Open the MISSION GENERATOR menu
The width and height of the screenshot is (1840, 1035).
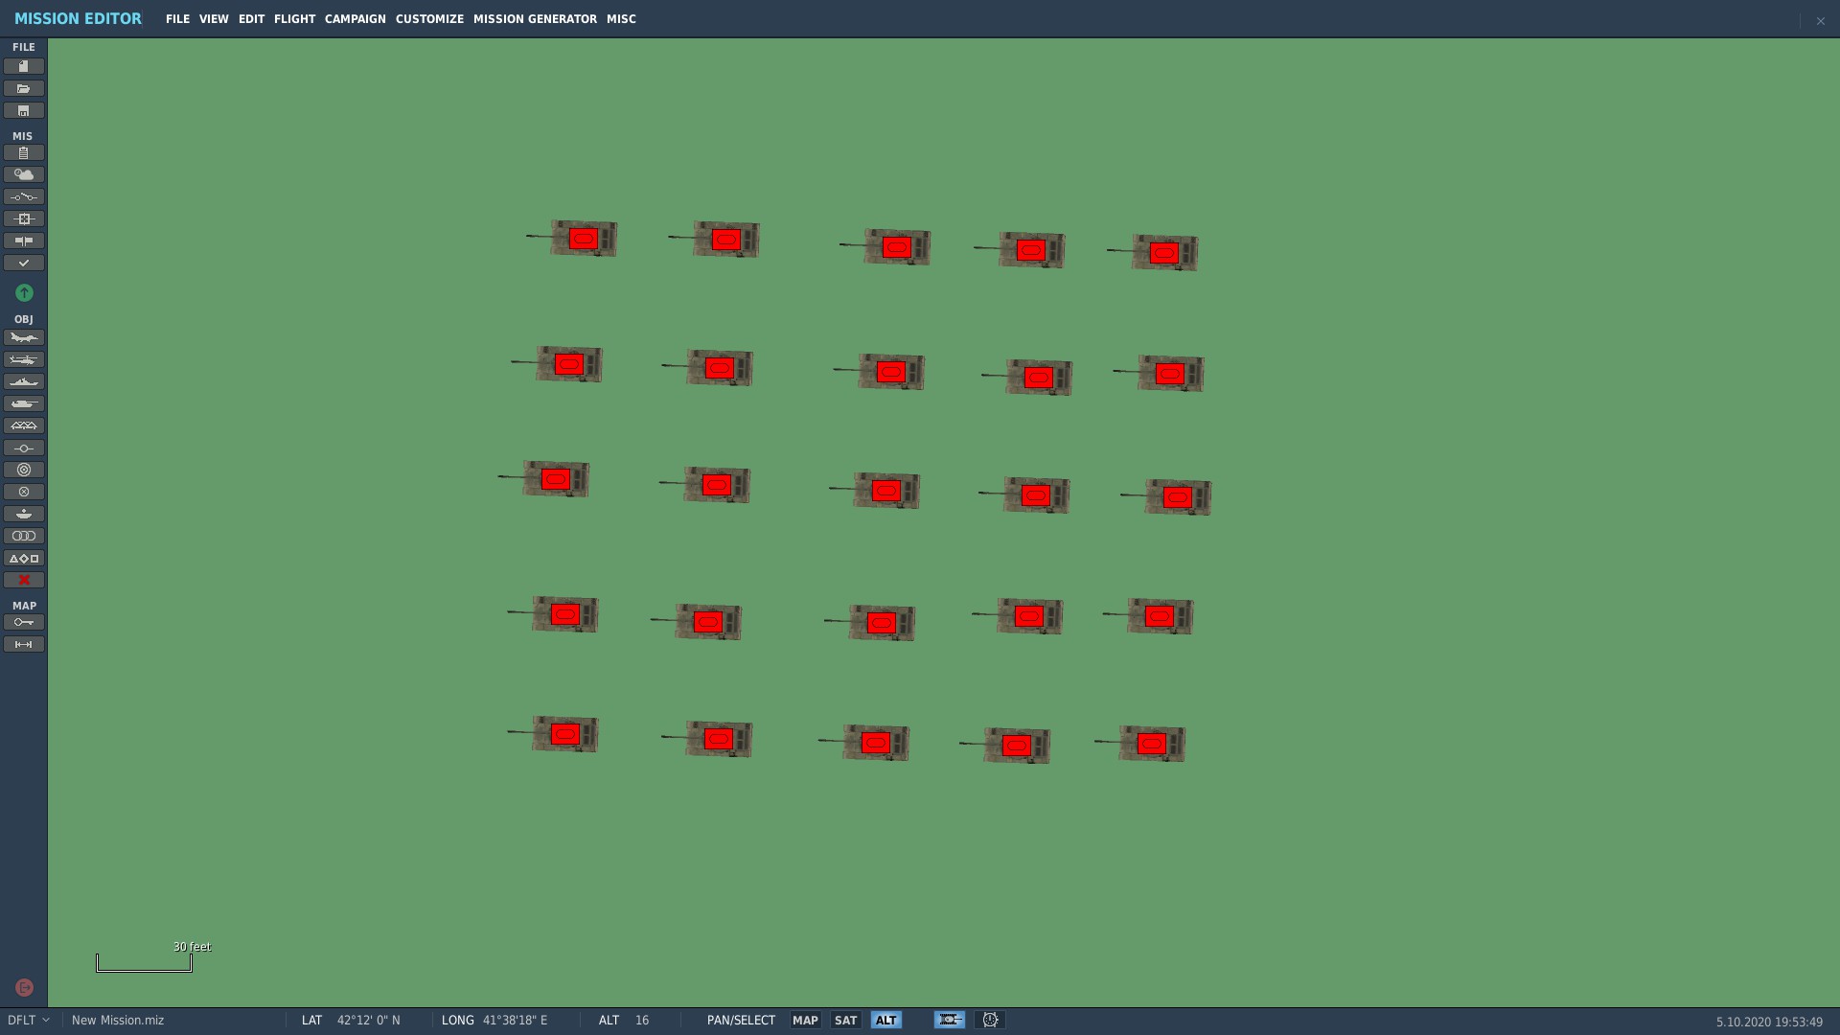point(535,19)
